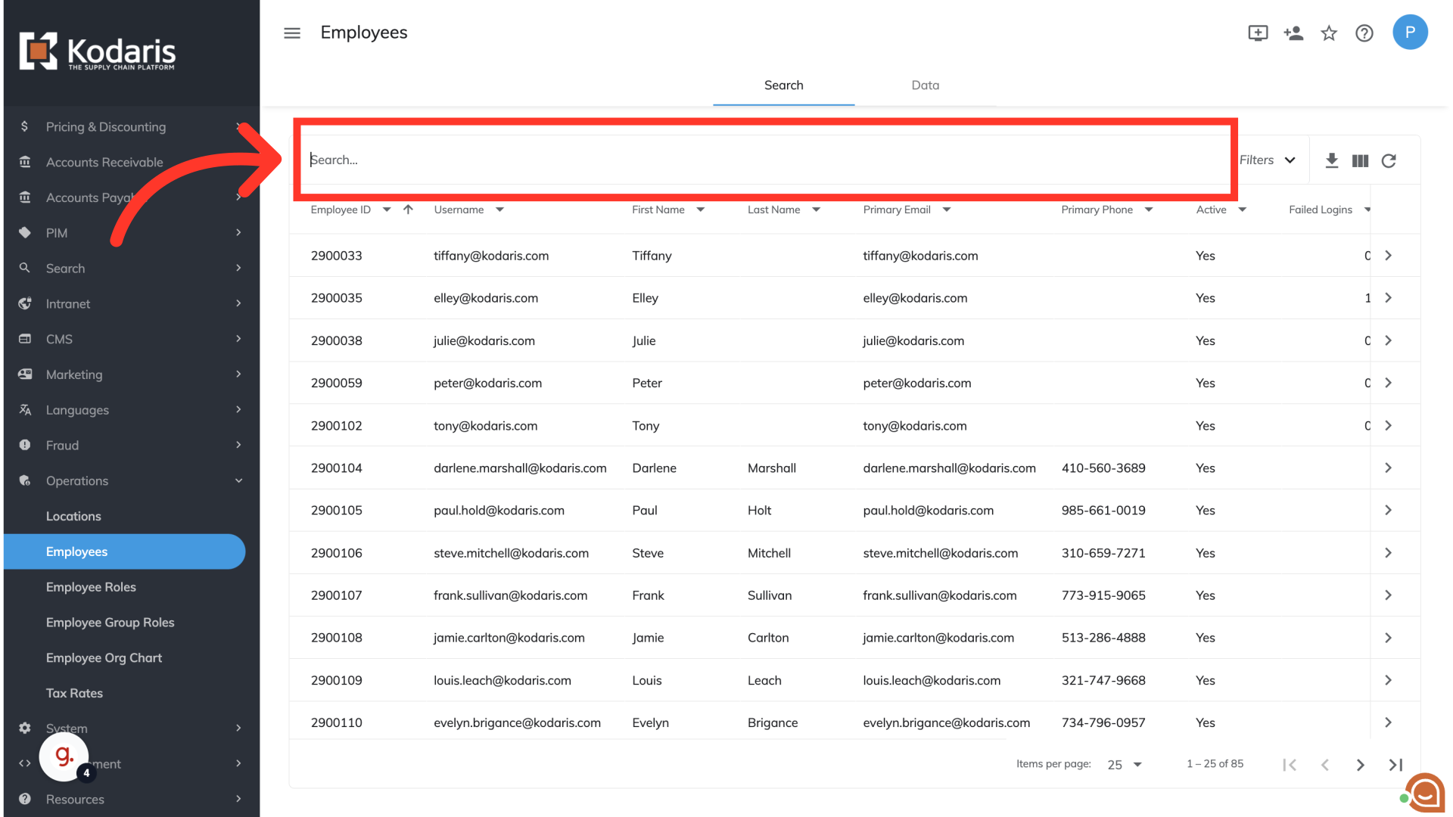Open the chat support bubble icon

coord(1425,794)
